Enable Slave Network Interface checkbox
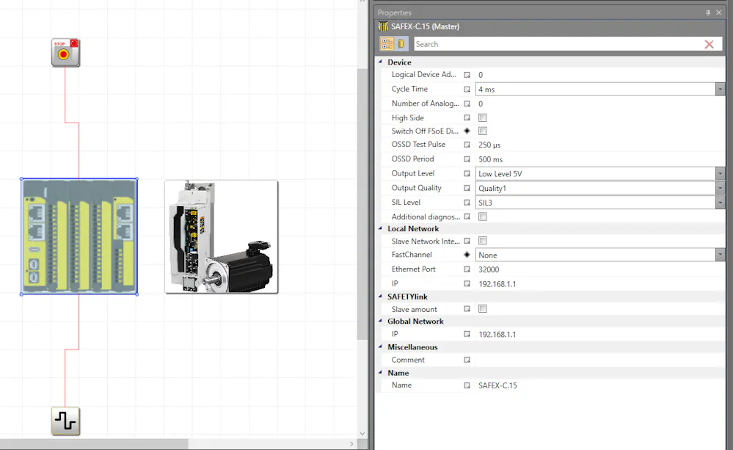 (483, 241)
